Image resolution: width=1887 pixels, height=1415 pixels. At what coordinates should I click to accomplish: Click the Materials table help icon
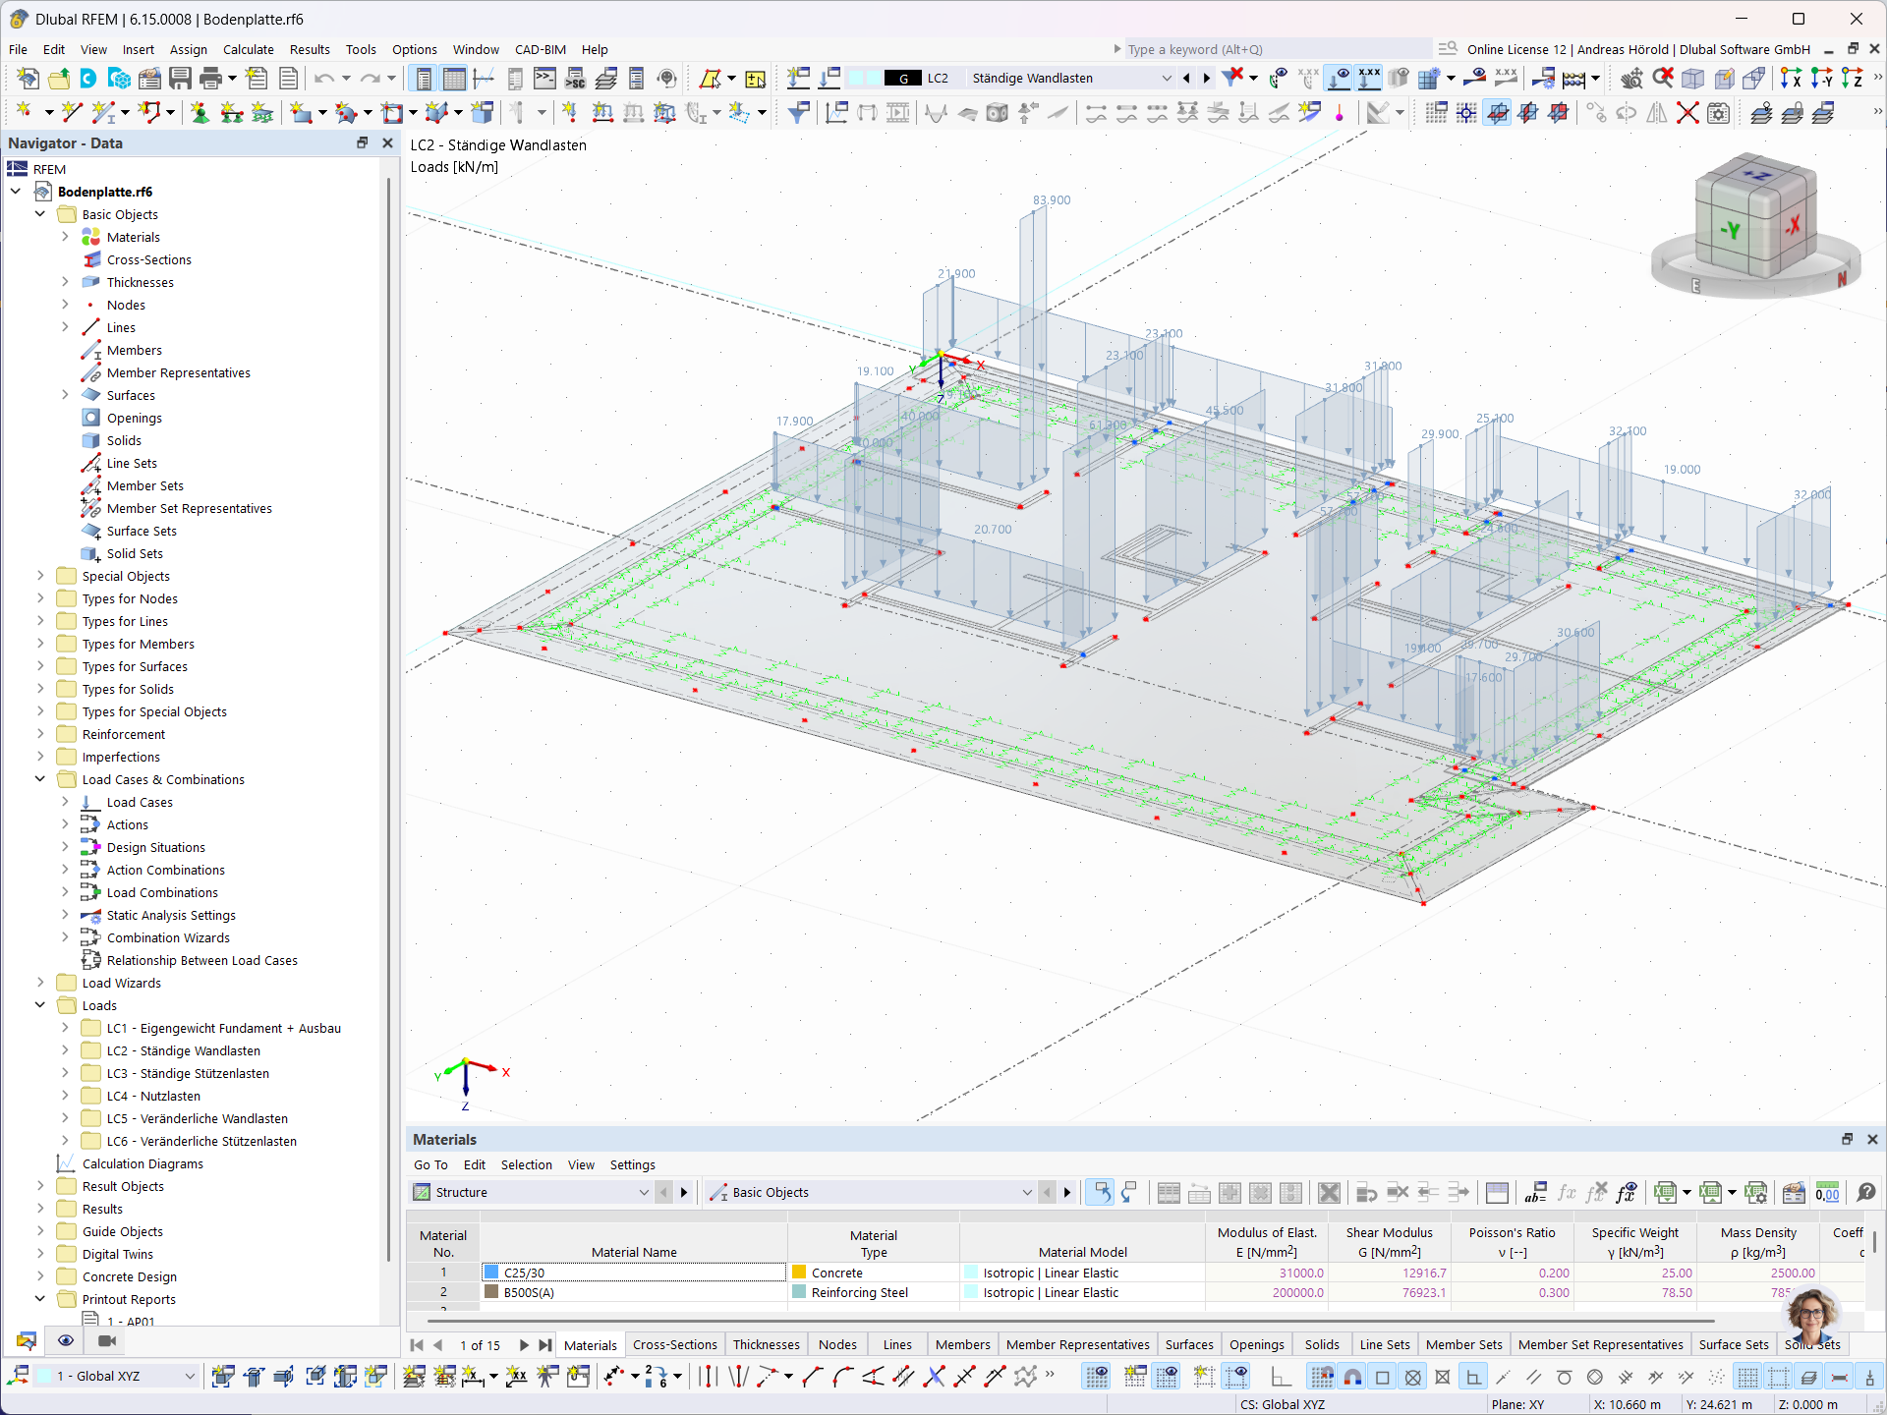pyautogui.click(x=1866, y=1192)
